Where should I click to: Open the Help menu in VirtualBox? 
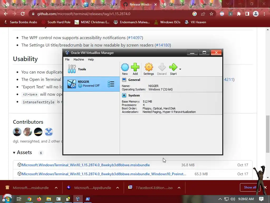91,59
